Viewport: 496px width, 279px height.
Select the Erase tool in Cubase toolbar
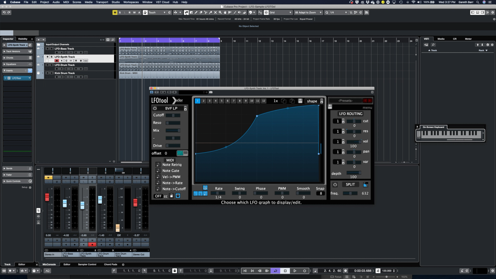coord(201,12)
